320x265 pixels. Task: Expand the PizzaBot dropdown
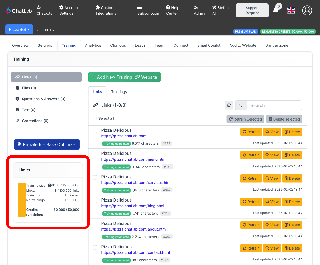(19, 29)
